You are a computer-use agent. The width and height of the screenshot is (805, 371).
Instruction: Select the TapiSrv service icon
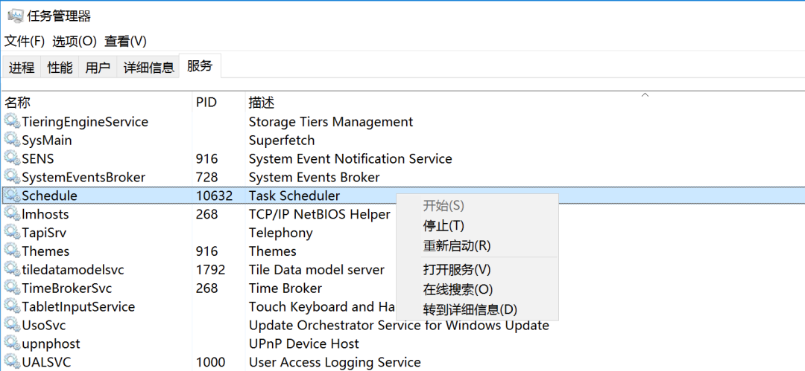coord(12,233)
